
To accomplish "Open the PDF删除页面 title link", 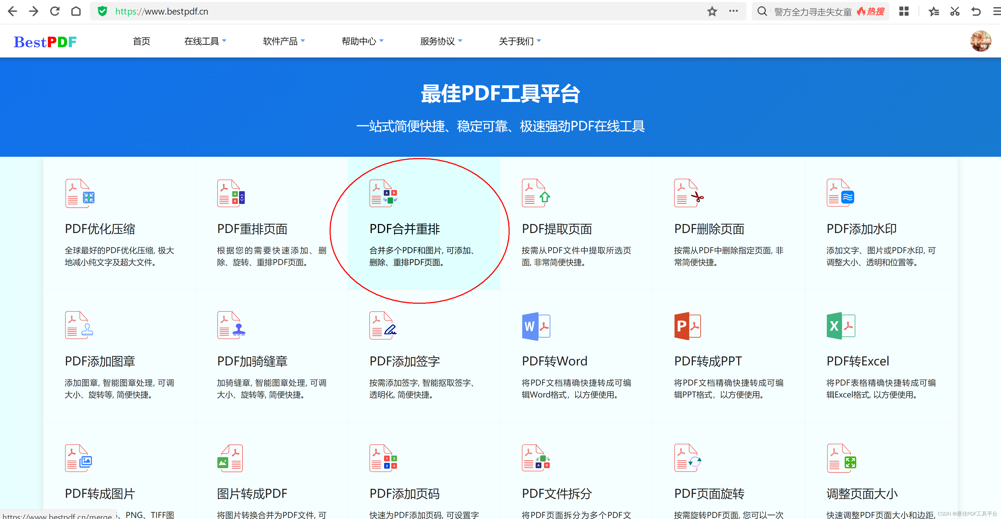I will [x=709, y=229].
